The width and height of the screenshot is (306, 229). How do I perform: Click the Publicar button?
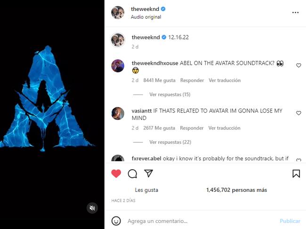click(x=290, y=221)
